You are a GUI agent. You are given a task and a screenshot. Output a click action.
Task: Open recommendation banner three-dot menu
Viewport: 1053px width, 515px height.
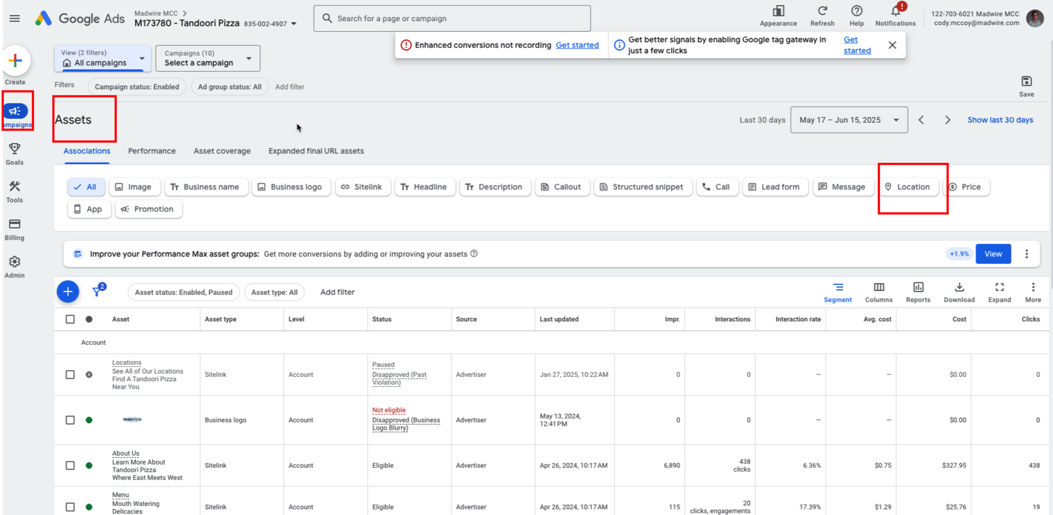1026,254
